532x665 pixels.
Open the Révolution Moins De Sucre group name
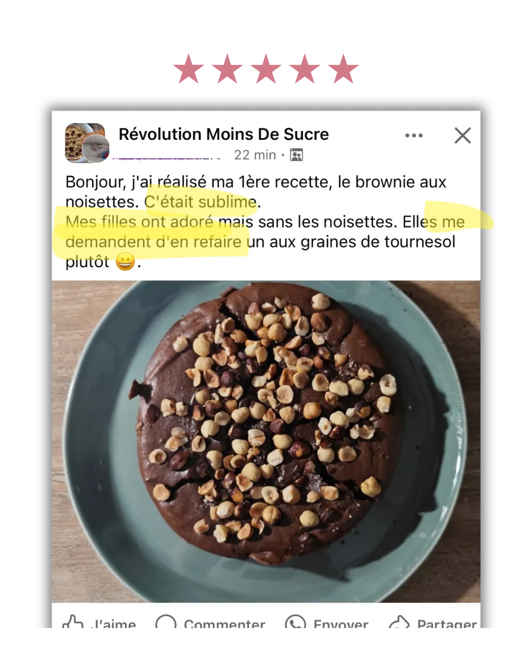tap(224, 134)
